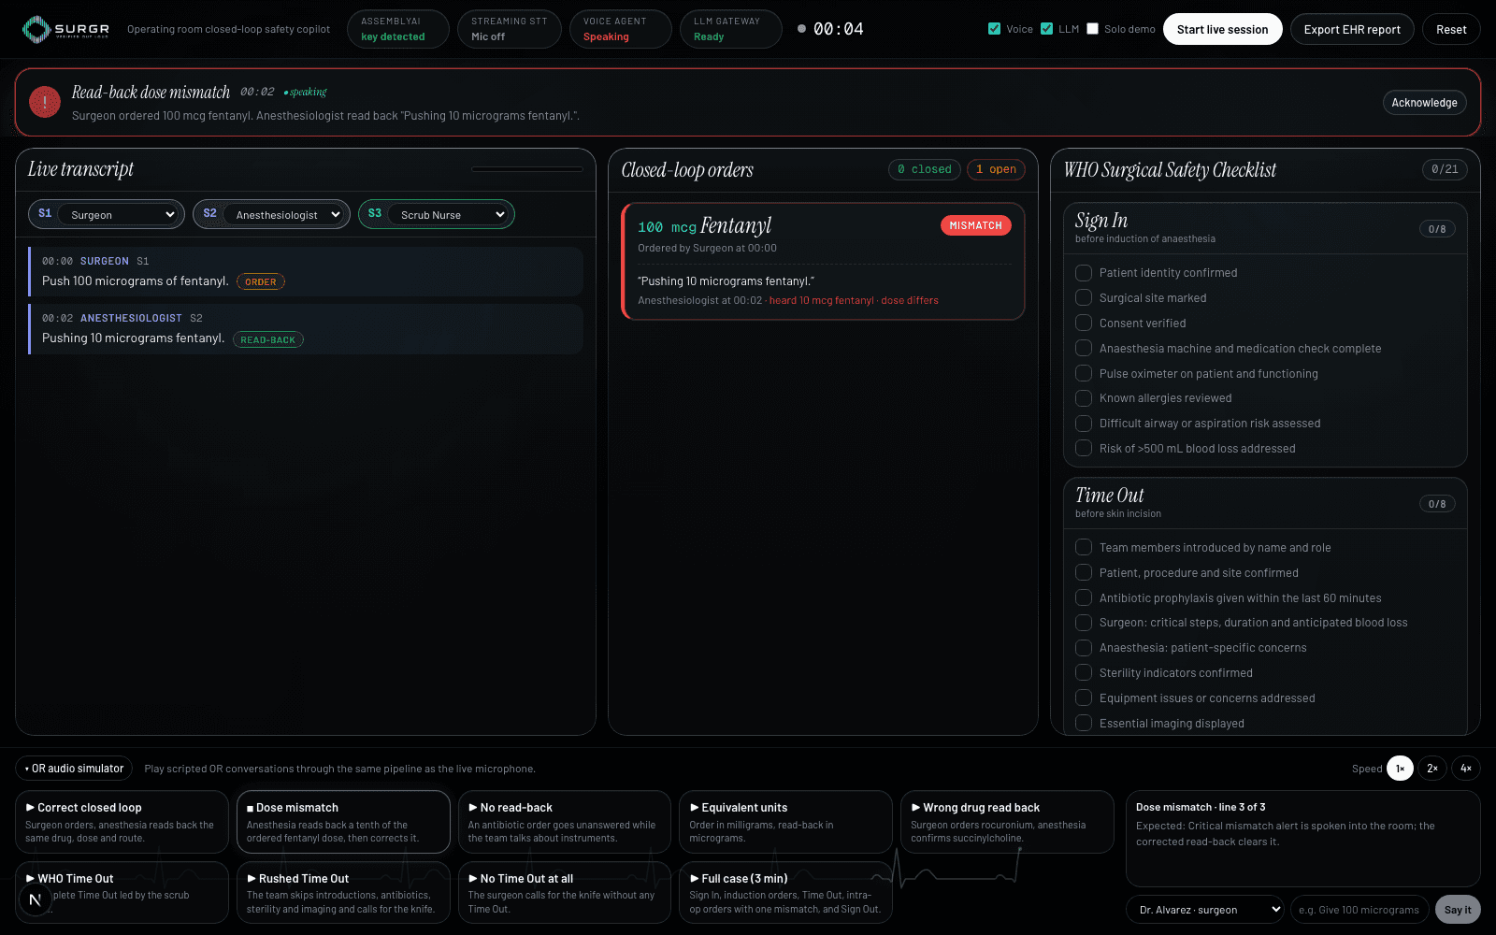Check Sterility indicators confirmed item
Image resolution: width=1496 pixels, height=935 pixels.
[1084, 673]
